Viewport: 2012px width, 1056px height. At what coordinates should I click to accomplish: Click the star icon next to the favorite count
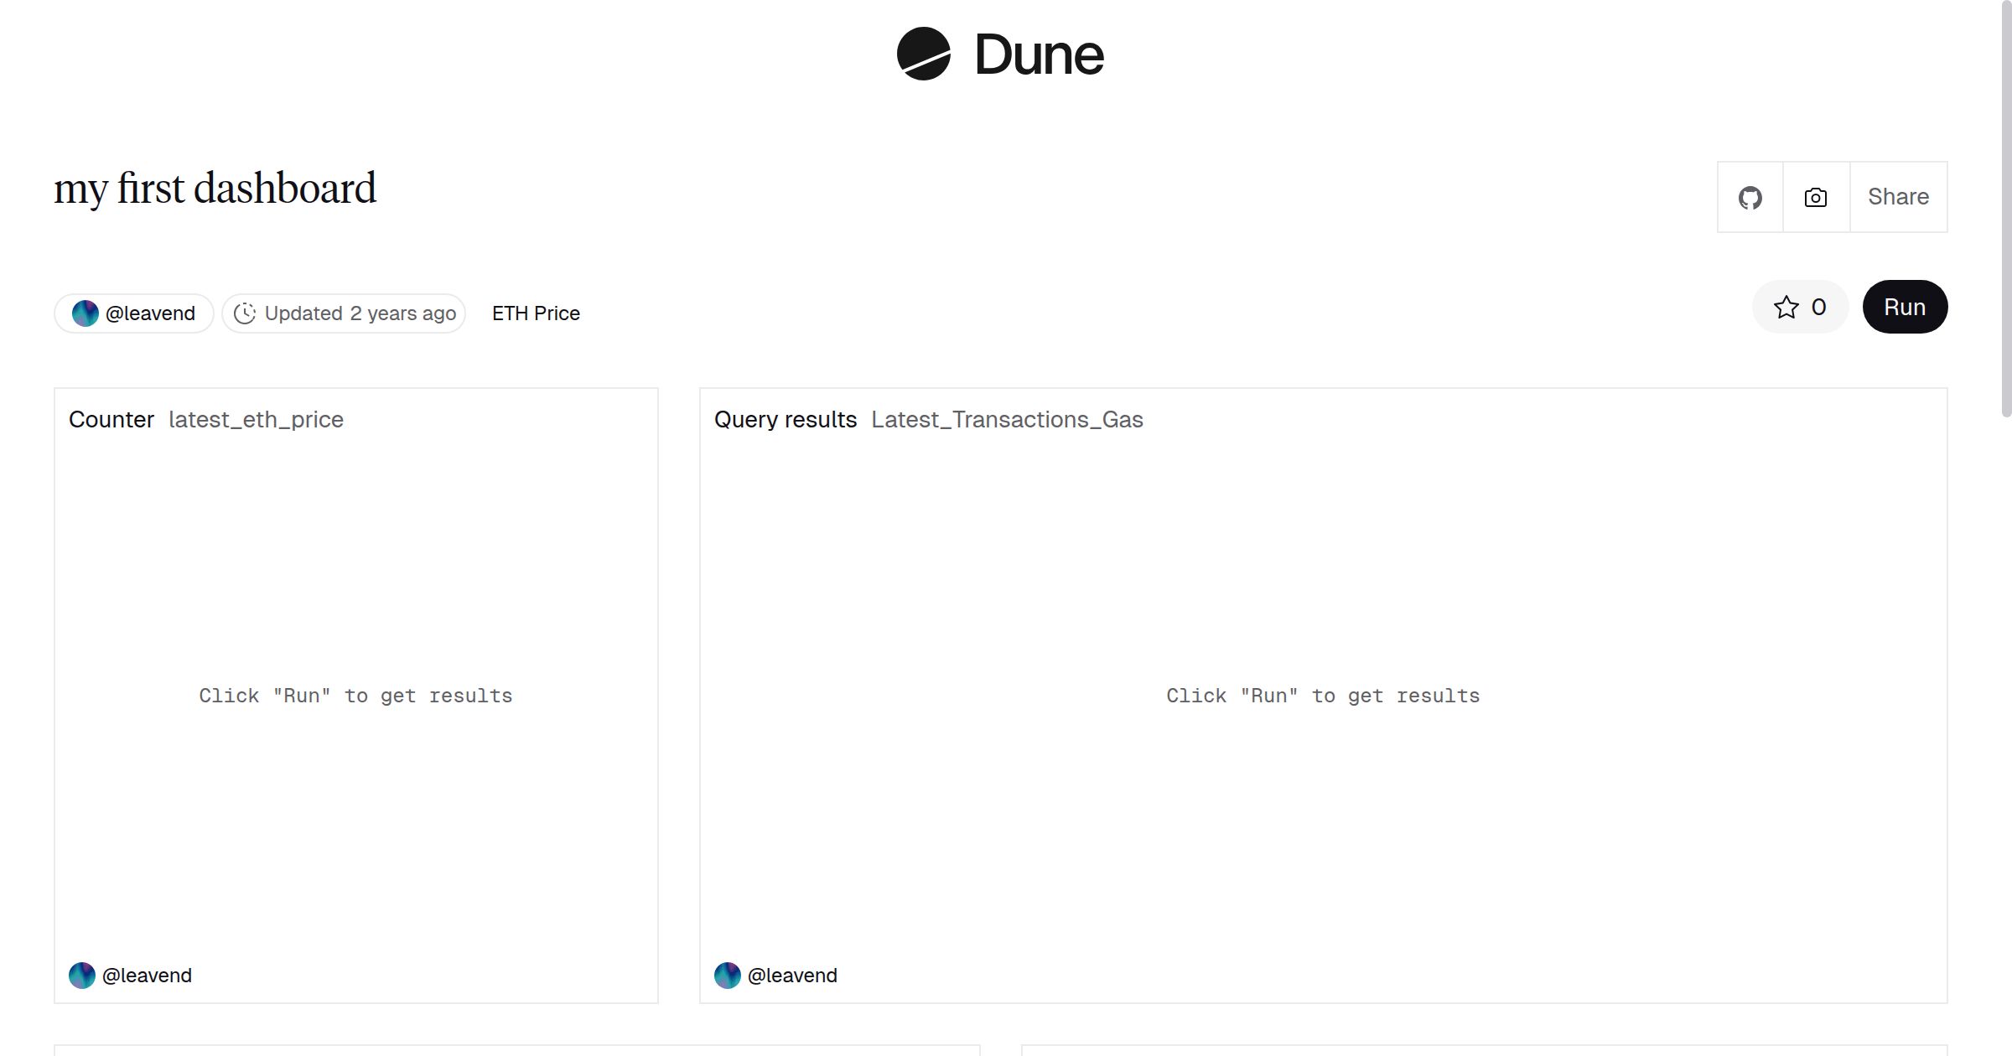1787,307
